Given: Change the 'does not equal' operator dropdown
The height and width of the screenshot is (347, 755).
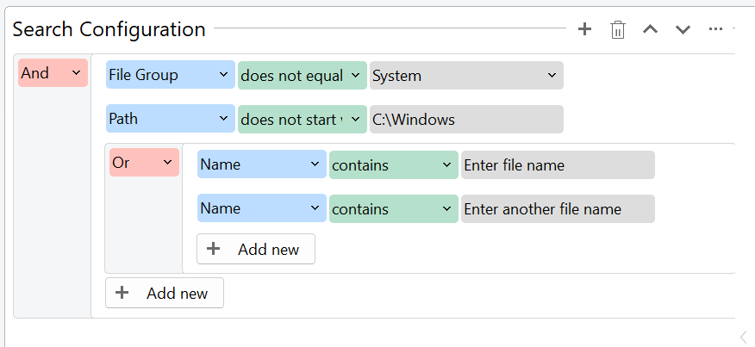Looking at the screenshot, I should tap(303, 75).
